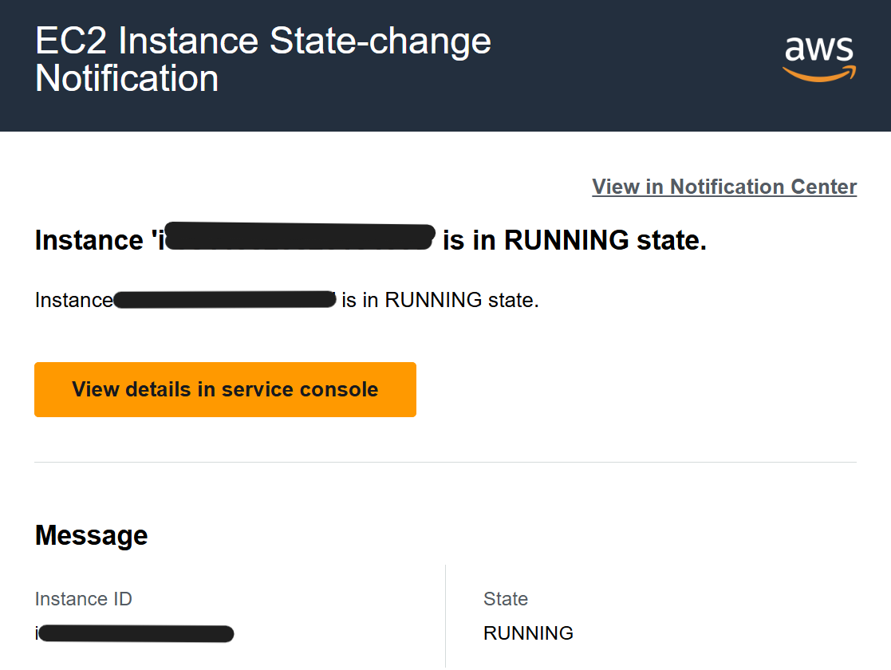Click the AWS logo in the header
The image size is (891, 670).
pyautogui.click(x=819, y=58)
